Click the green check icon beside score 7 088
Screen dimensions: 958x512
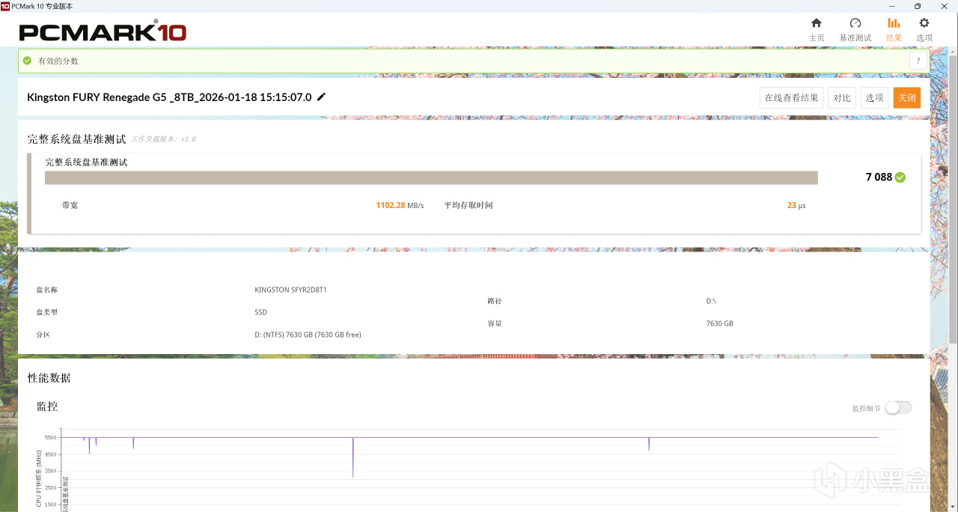coord(900,177)
